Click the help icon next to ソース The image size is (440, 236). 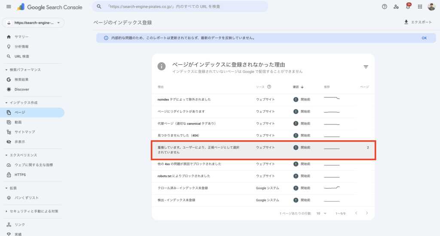[269, 87]
